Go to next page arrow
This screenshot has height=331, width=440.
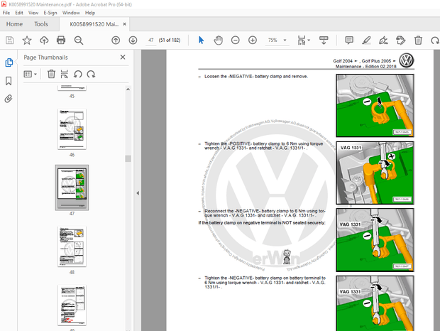click(133, 40)
